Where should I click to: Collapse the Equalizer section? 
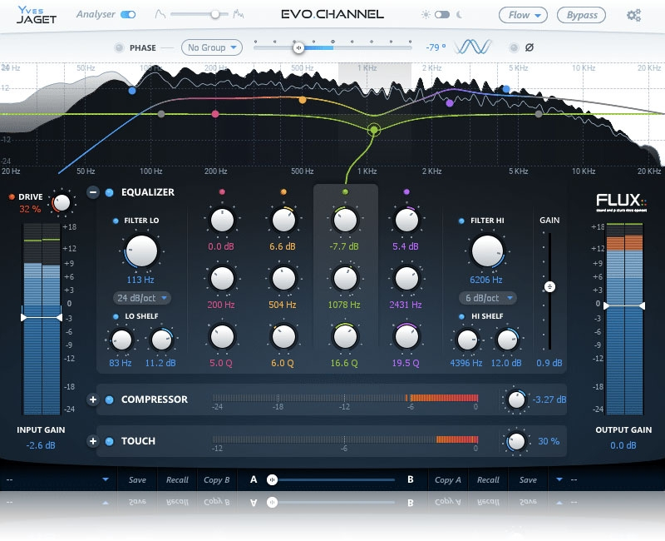click(93, 192)
